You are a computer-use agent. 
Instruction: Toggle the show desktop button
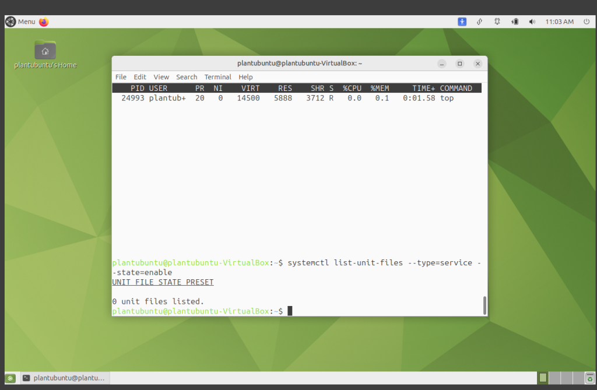(x=10, y=378)
